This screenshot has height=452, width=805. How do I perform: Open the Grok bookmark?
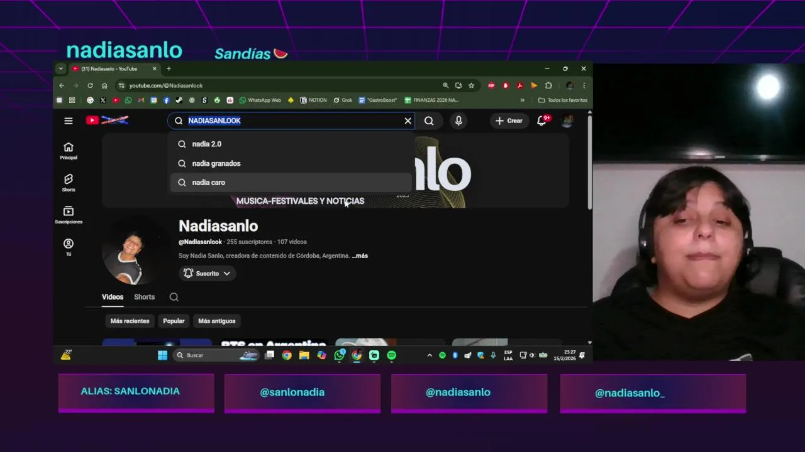click(x=343, y=100)
